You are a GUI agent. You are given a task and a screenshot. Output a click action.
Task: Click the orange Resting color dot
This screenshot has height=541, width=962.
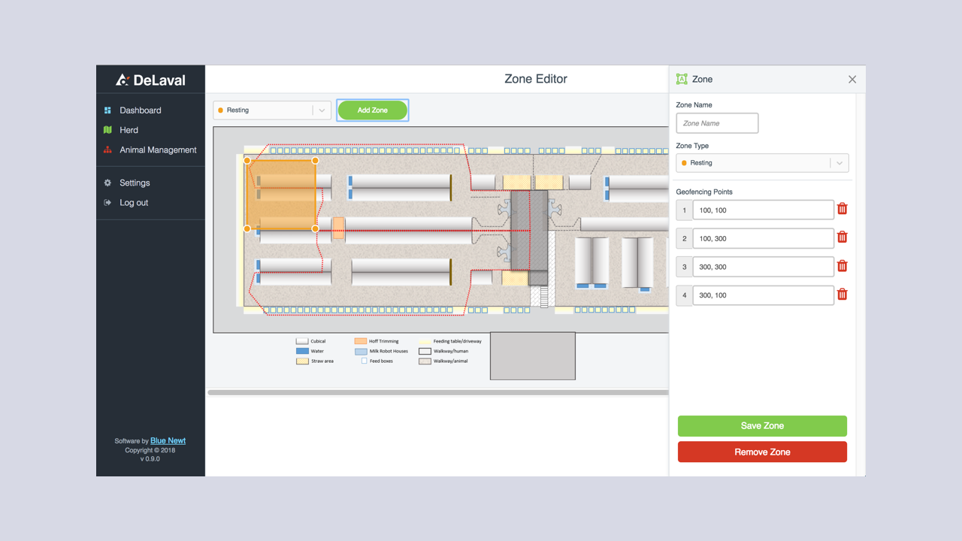coord(219,110)
